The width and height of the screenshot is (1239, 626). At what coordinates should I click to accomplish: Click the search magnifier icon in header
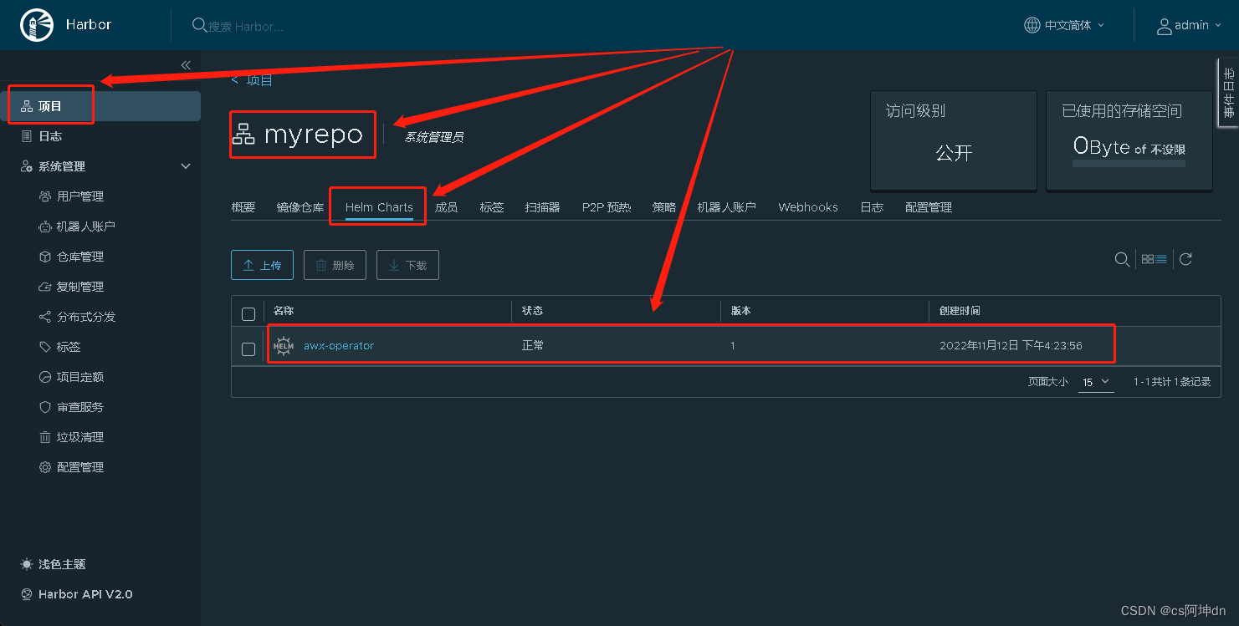pyautogui.click(x=199, y=25)
